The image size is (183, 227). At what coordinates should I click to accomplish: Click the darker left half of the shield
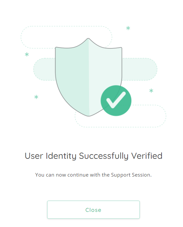pyautogui.click(x=72, y=78)
